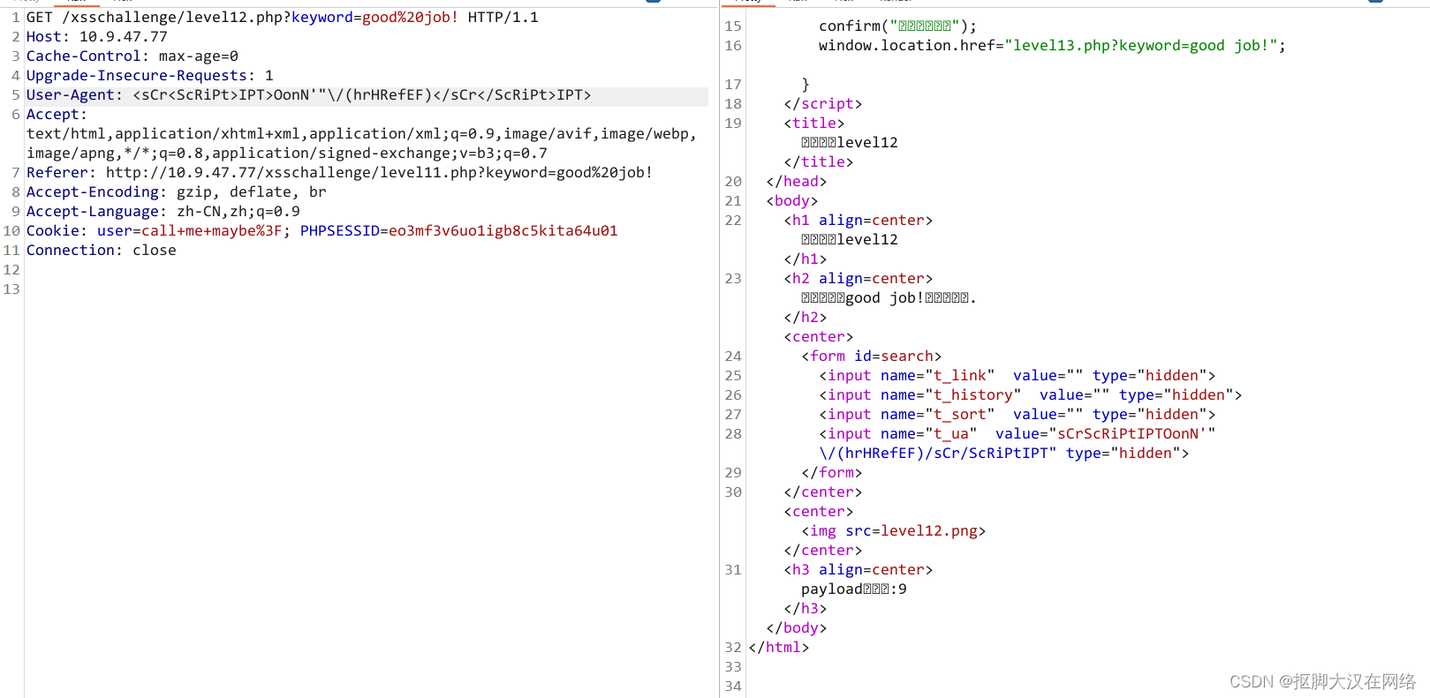Click the closing </html> tag line

coord(778,648)
